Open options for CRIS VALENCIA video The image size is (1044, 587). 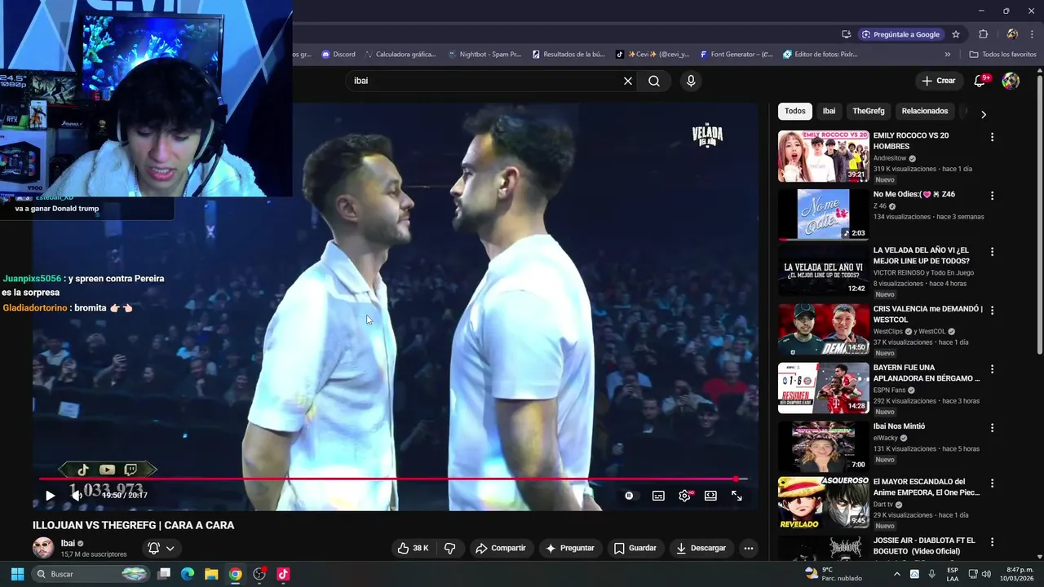(x=992, y=311)
